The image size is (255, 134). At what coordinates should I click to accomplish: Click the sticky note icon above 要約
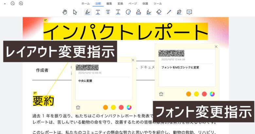35,93
